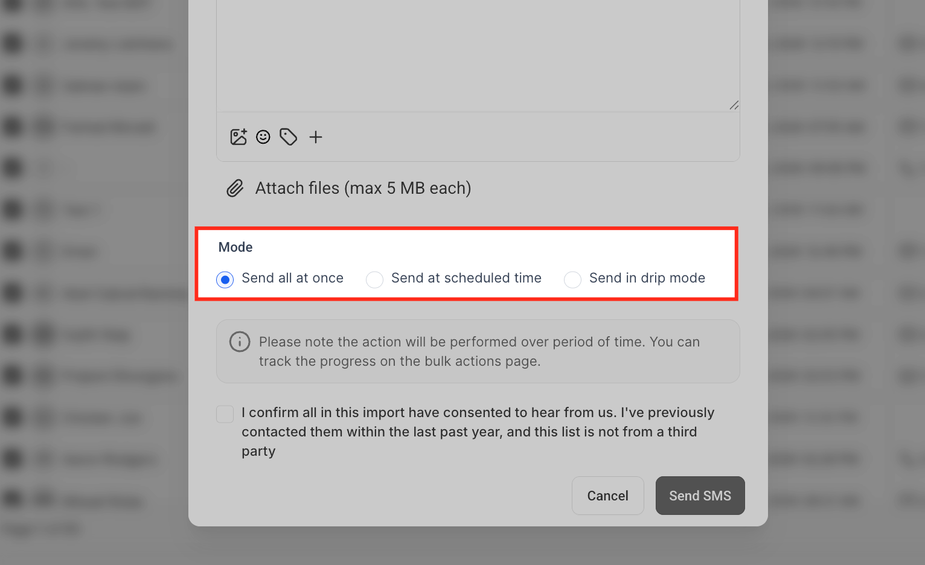Click the insert image icon below message box
The width and height of the screenshot is (925, 565).
238,137
